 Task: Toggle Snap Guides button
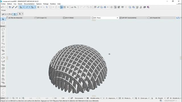(x=27, y=7)
